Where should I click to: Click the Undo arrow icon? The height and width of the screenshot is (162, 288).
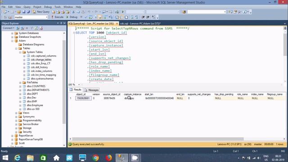89,12
